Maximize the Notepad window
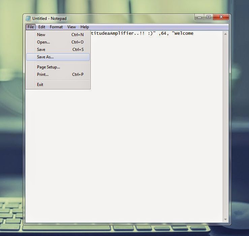 point(209,17)
